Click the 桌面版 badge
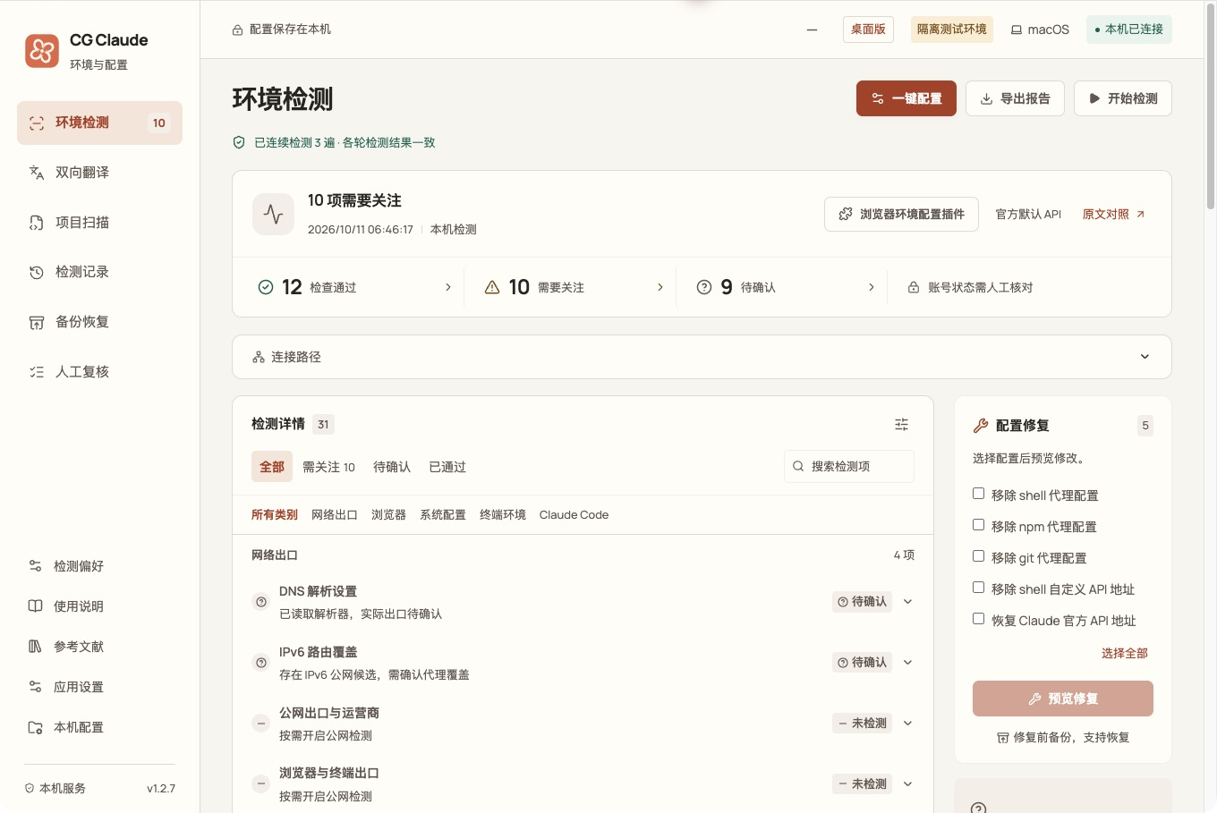This screenshot has height=813, width=1217. 868,30
